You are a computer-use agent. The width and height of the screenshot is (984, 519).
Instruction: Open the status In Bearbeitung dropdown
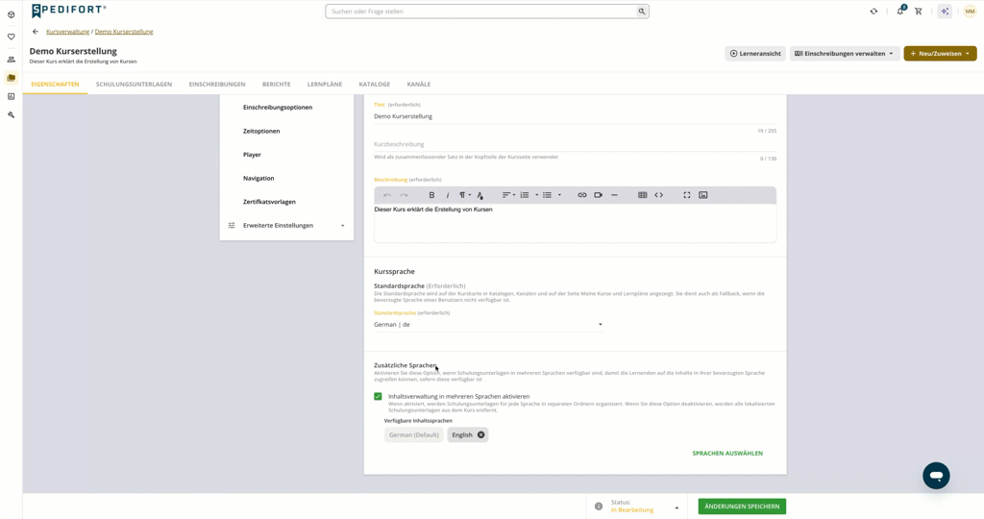tap(645, 507)
